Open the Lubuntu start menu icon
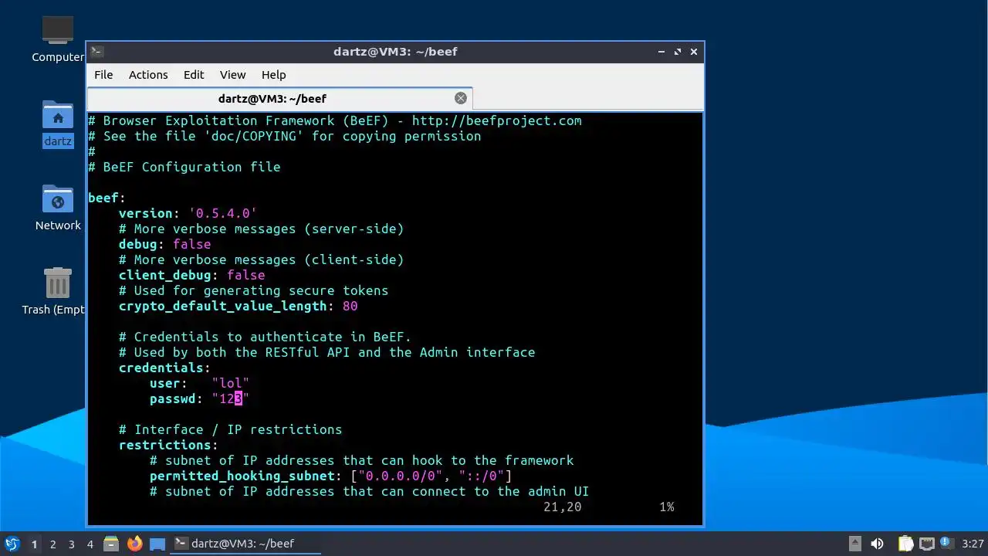Image resolution: width=988 pixels, height=556 pixels. 12,544
